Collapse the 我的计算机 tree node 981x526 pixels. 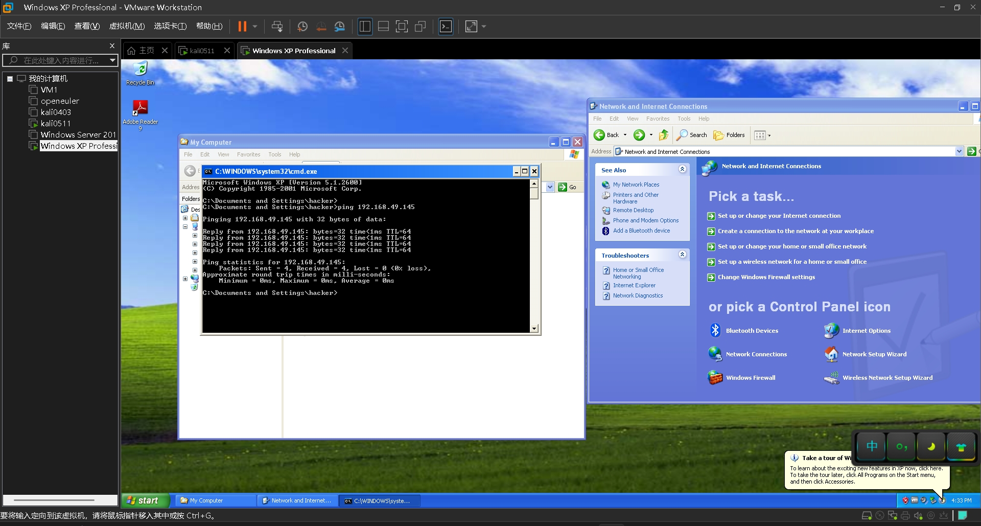10,79
